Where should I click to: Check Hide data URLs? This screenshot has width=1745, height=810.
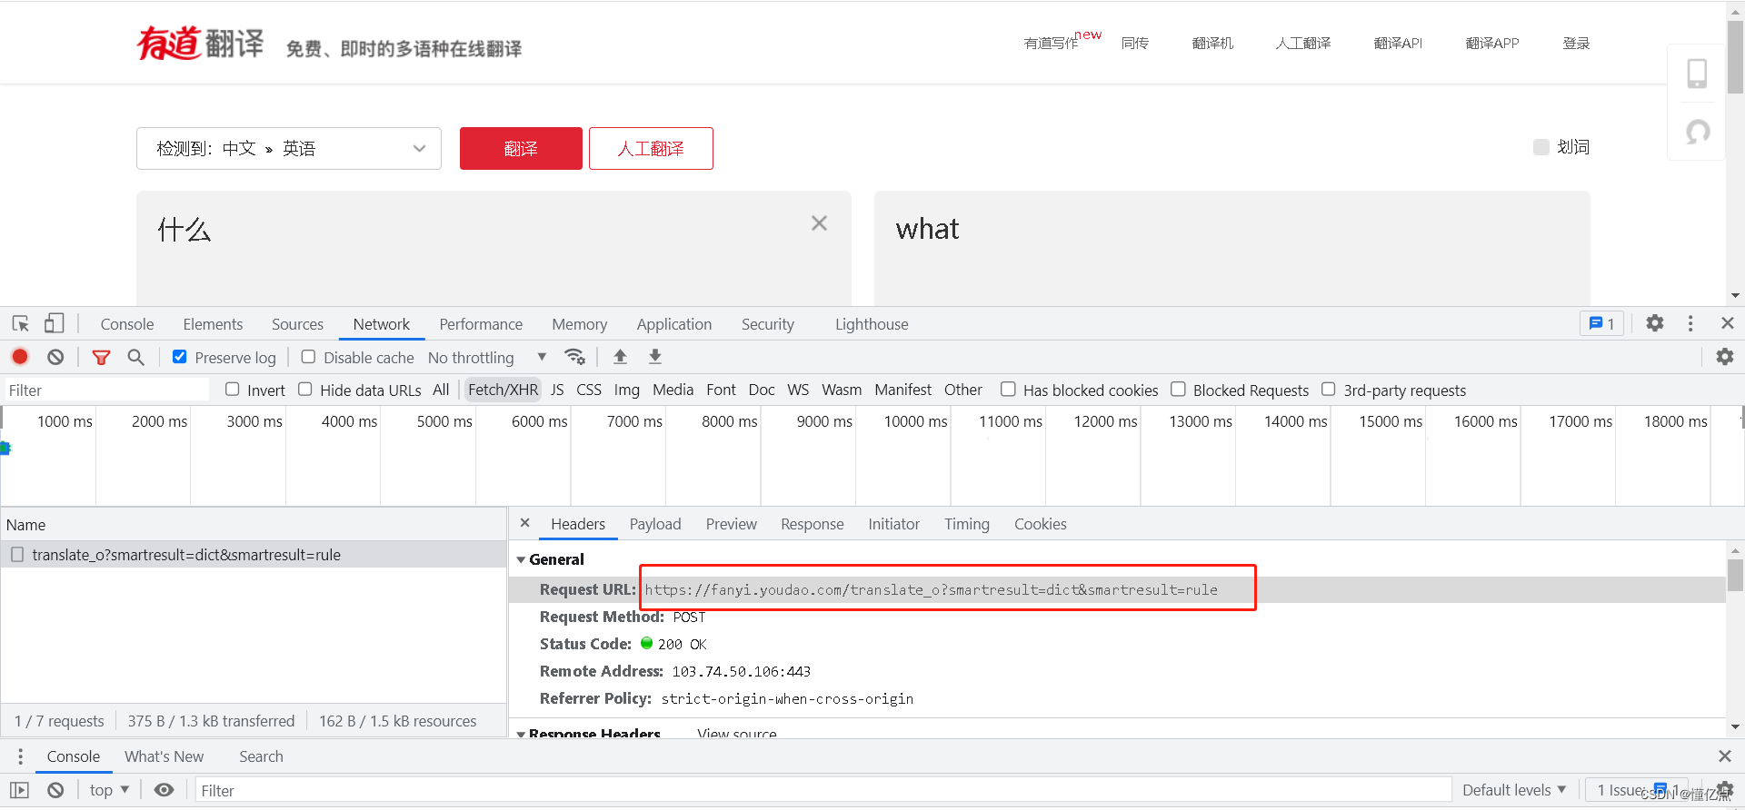(305, 390)
